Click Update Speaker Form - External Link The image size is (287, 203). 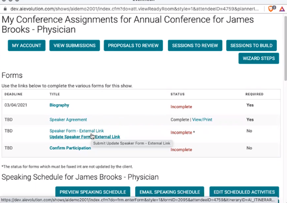pos(85,137)
